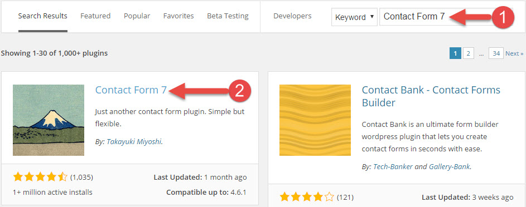Jump to results page 34
This screenshot has width=526, height=207.
point(496,53)
